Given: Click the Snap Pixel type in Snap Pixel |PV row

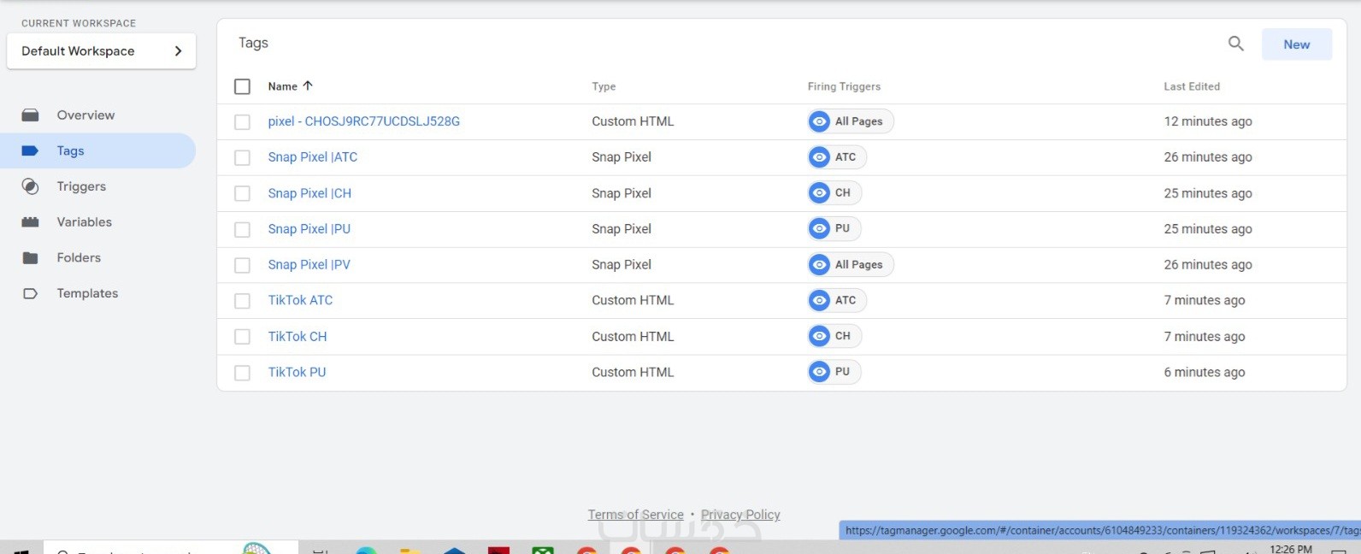Looking at the screenshot, I should coord(622,265).
